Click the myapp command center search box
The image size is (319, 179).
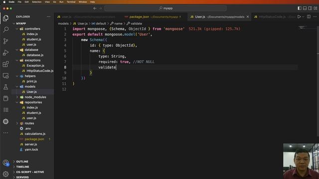[165, 8]
